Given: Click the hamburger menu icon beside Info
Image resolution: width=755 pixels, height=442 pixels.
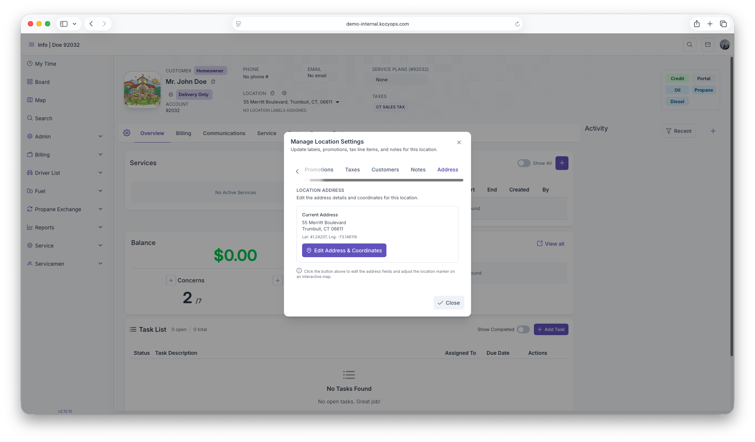Looking at the screenshot, I should 31,45.
